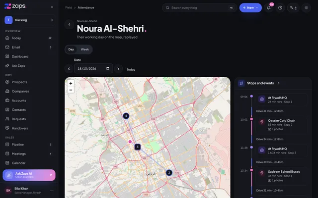The height and width of the screenshot is (198, 318).
Task: Click the pink current-position dot on map
Action: click(130, 142)
